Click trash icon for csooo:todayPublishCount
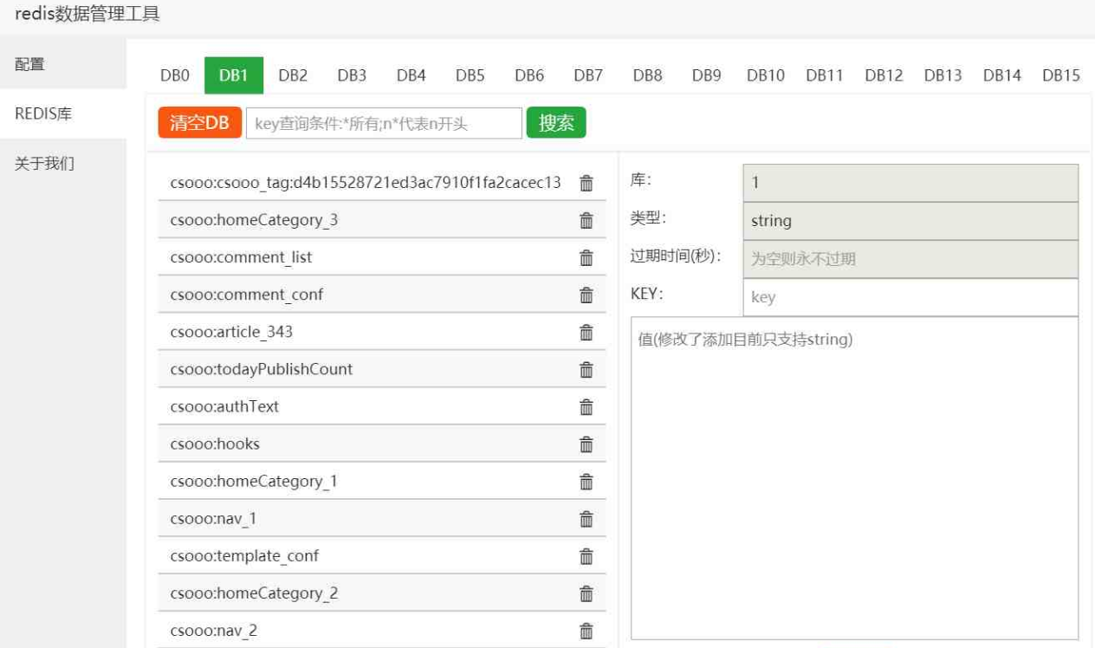The image size is (1095, 648). point(586,370)
